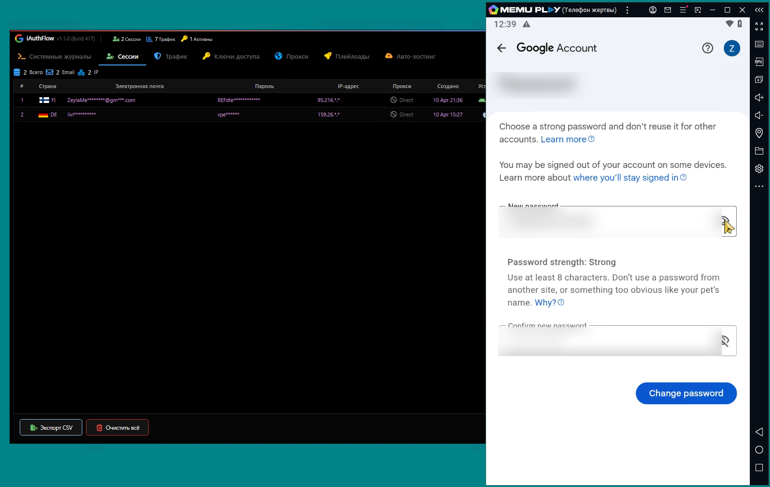Click the Android recent apps square button
Screen dimensions: 770x487
(x=759, y=467)
